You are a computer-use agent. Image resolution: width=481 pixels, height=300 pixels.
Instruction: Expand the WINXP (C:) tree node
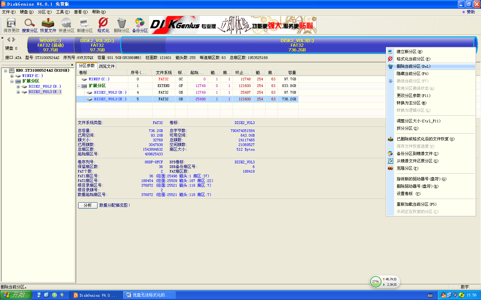coord(12,76)
